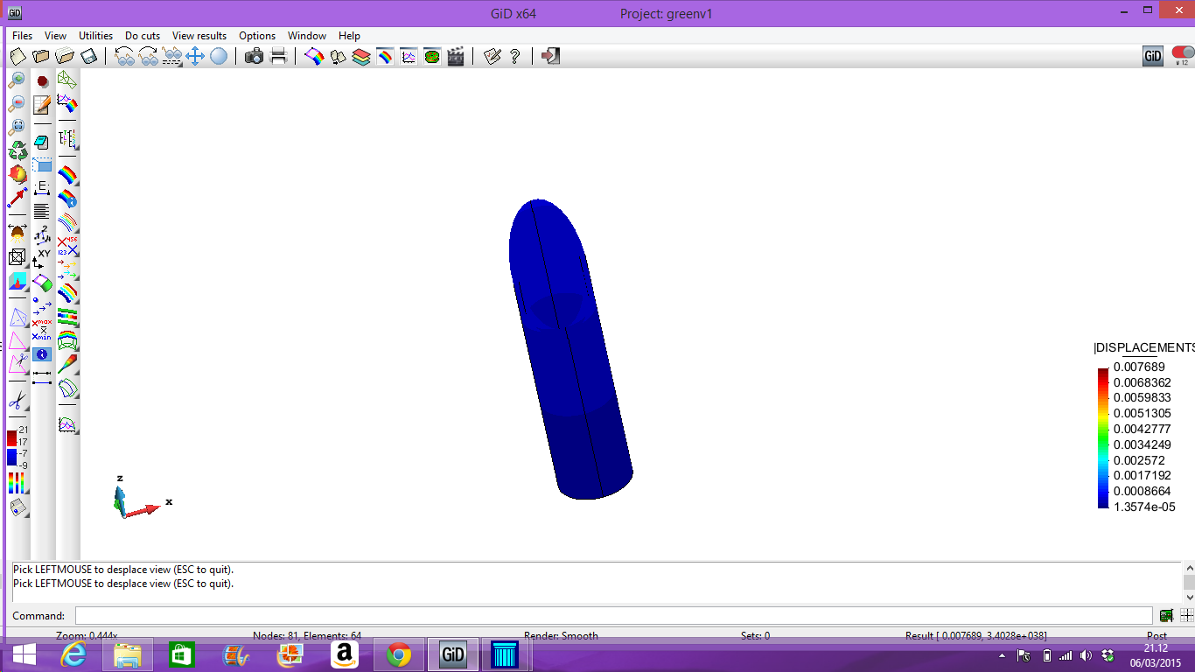Take a snapshot with camera icon
The height and width of the screenshot is (672, 1195).
(254, 57)
